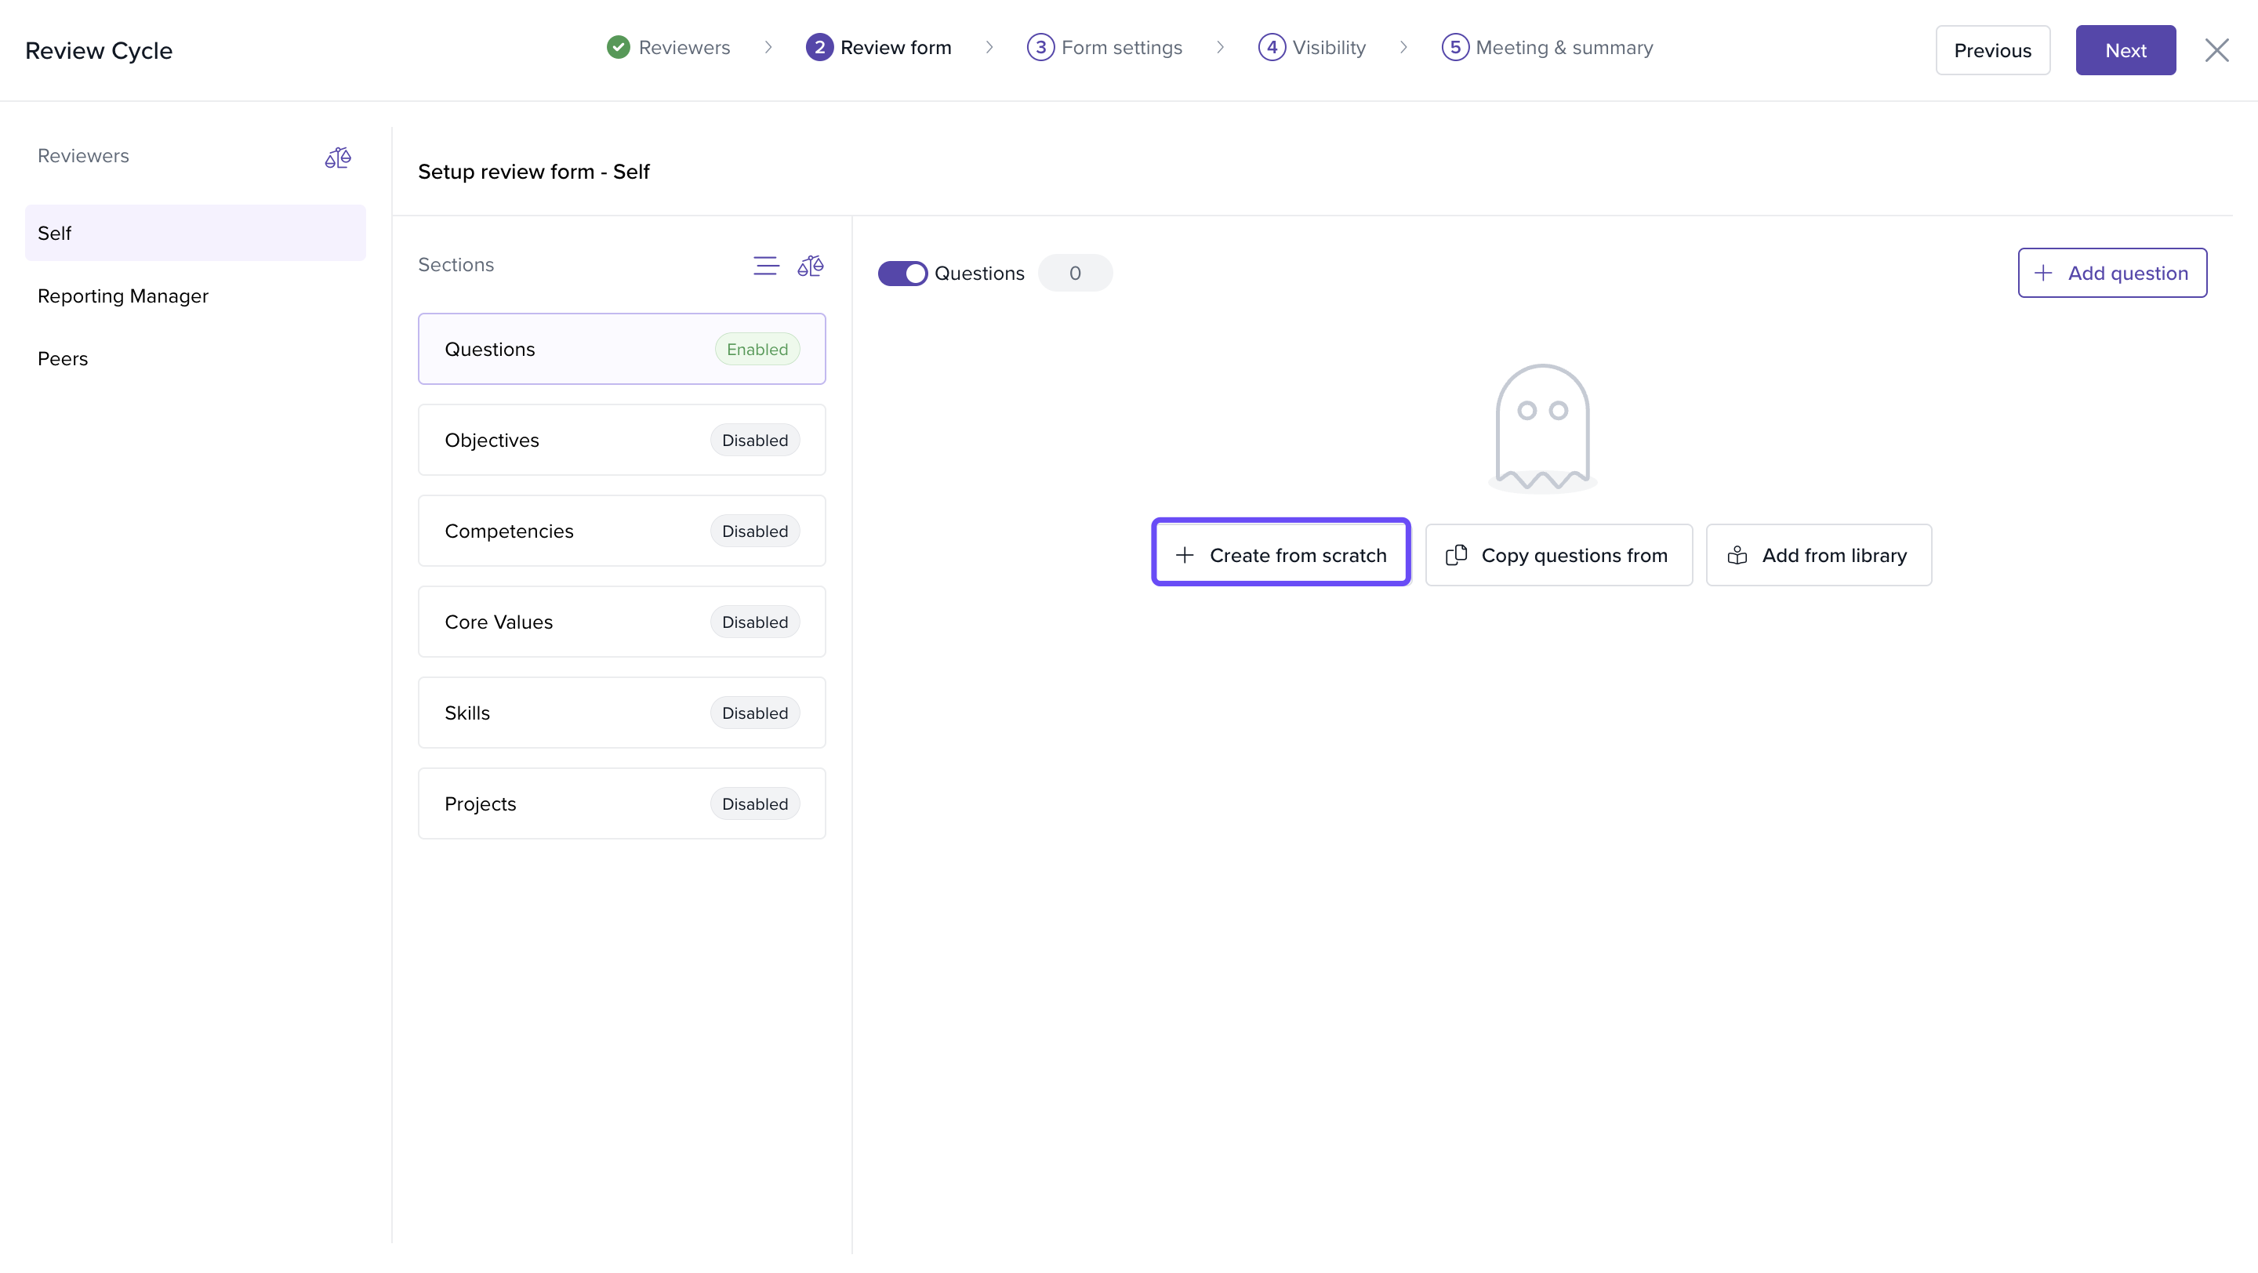Select the Core Values section card
Viewport: 2258px width, 1273px height.
621,622
